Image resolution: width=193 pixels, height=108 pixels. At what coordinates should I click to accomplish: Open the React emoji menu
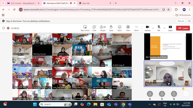119,28
